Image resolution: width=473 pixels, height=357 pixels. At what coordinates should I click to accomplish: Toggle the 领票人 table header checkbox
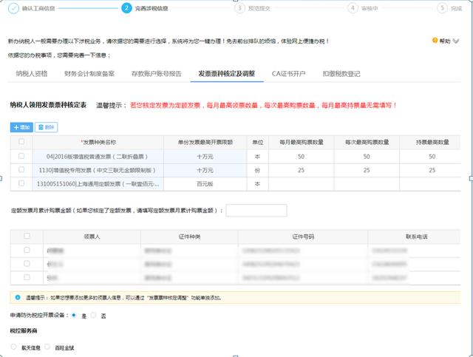tap(27, 236)
